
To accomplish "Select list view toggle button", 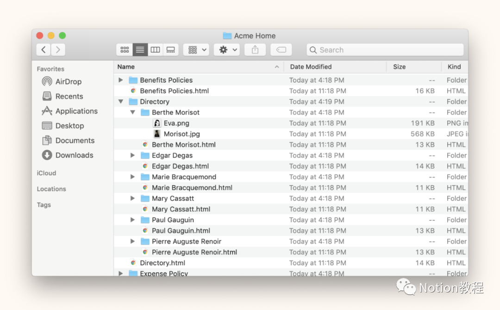I will point(140,50).
